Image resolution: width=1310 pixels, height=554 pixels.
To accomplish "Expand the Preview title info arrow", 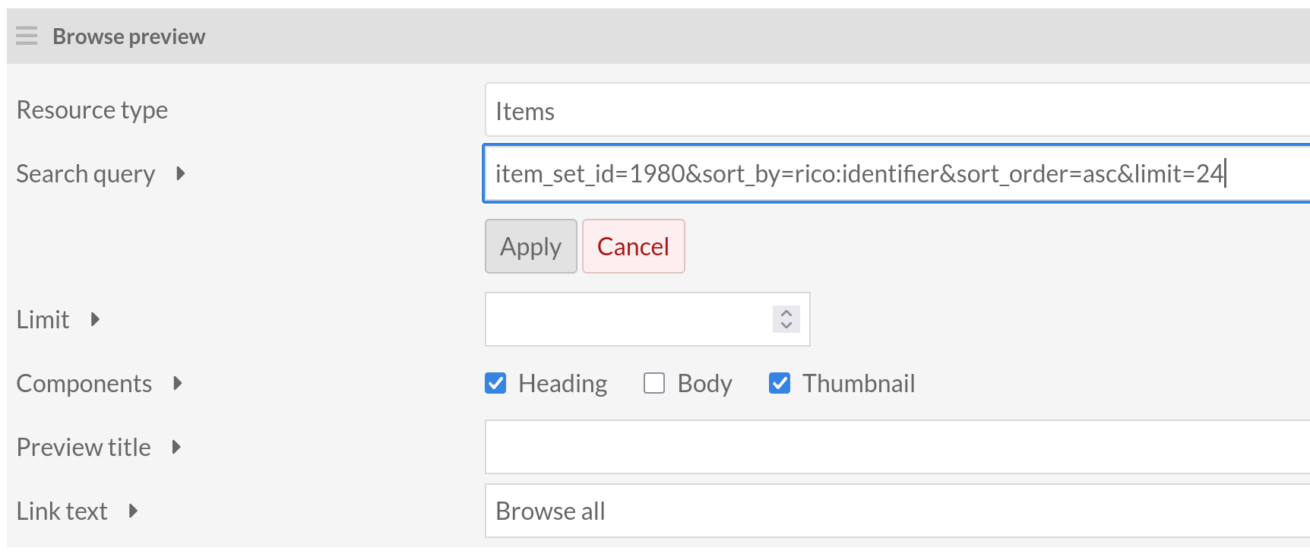I will pyautogui.click(x=176, y=447).
